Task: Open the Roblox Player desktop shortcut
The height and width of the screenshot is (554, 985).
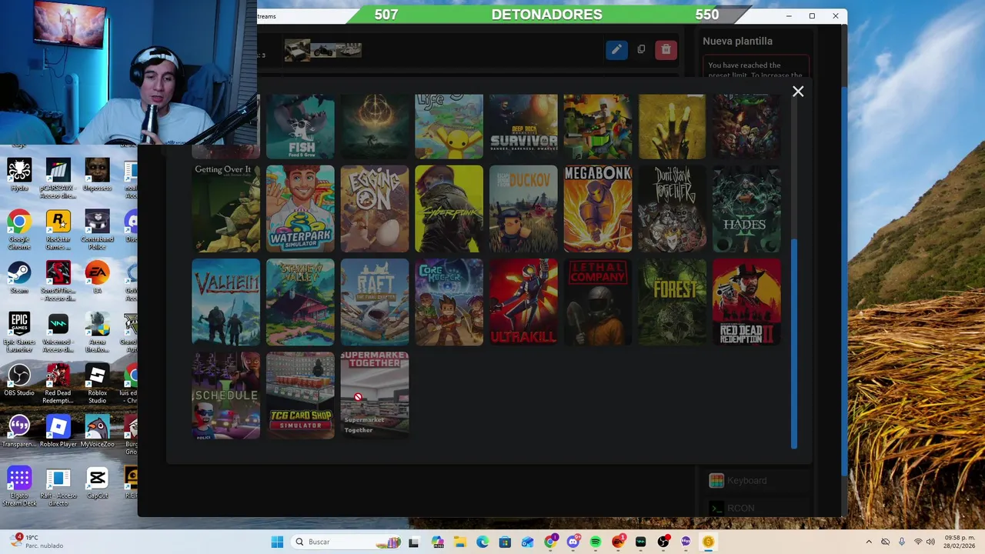Action: point(58,431)
